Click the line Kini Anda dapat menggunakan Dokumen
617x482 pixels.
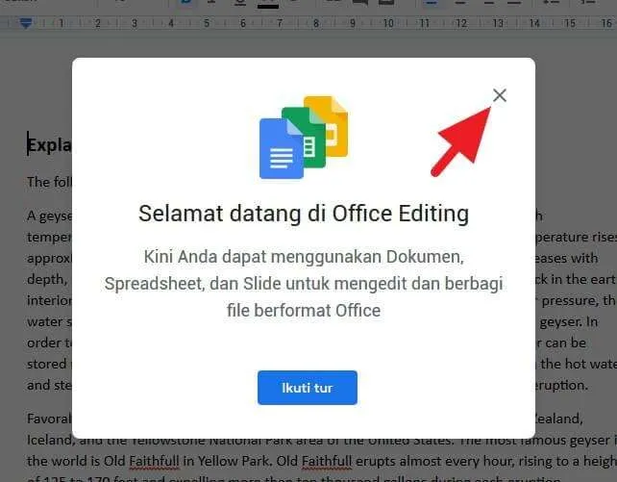pyautogui.click(x=304, y=257)
